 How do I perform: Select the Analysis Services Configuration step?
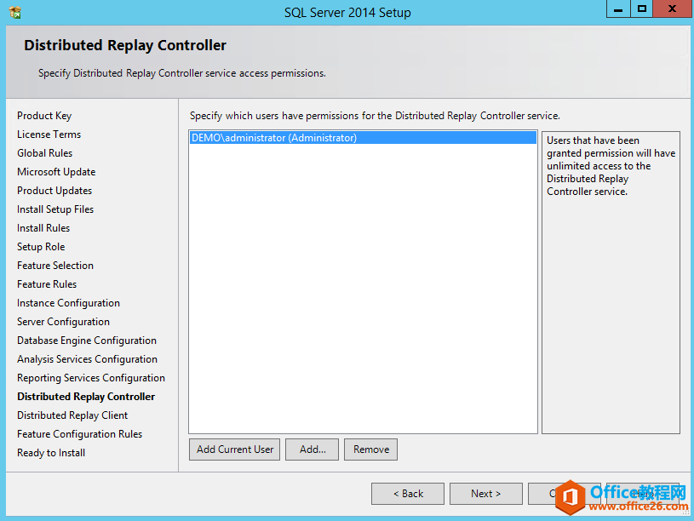pyautogui.click(x=87, y=359)
